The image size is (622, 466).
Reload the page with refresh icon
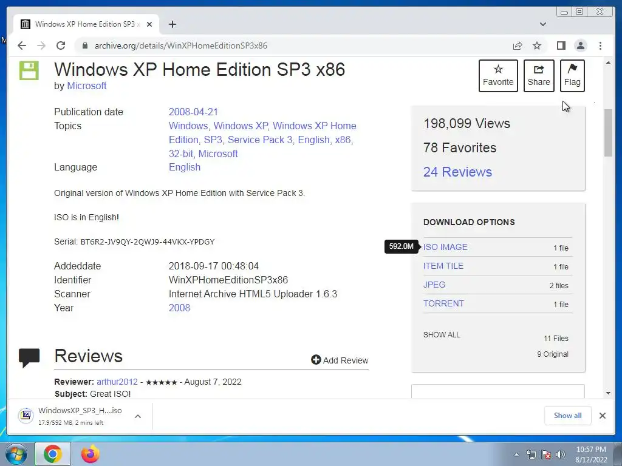click(61, 46)
